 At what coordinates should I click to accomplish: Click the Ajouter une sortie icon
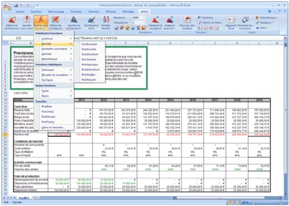[x=27, y=23]
